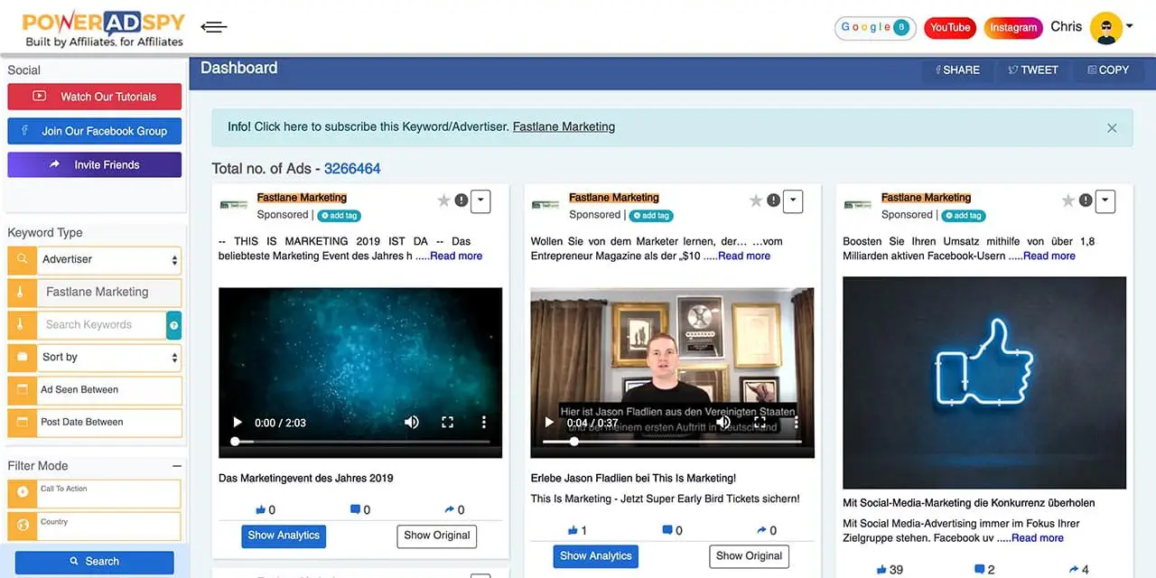Click the alert icon on first ad card

(x=461, y=200)
